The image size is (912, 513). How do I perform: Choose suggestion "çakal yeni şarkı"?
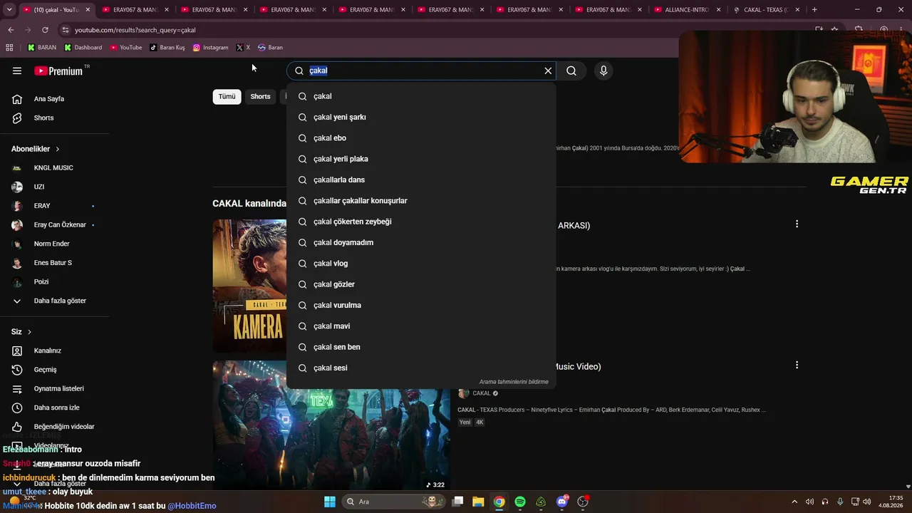click(421, 117)
